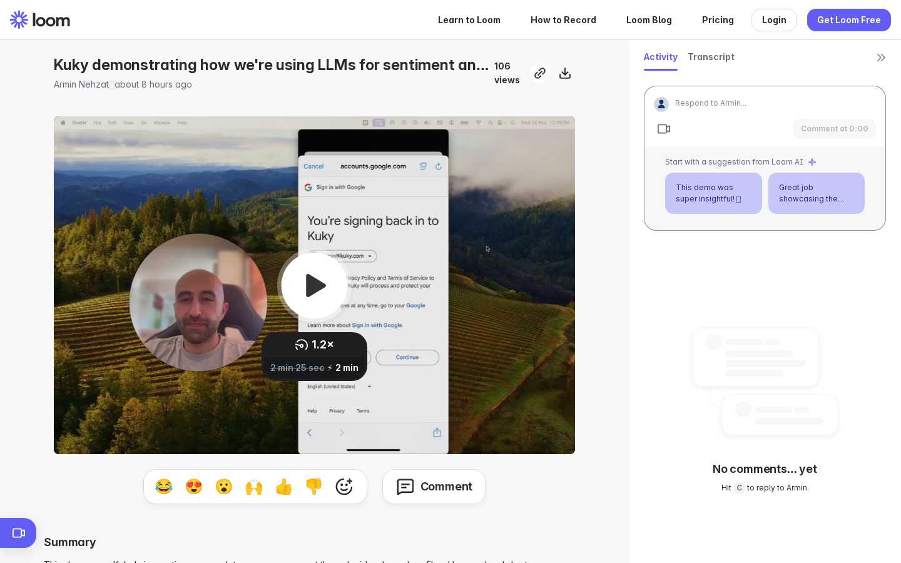Click Comment at 0:00 button

point(835,129)
